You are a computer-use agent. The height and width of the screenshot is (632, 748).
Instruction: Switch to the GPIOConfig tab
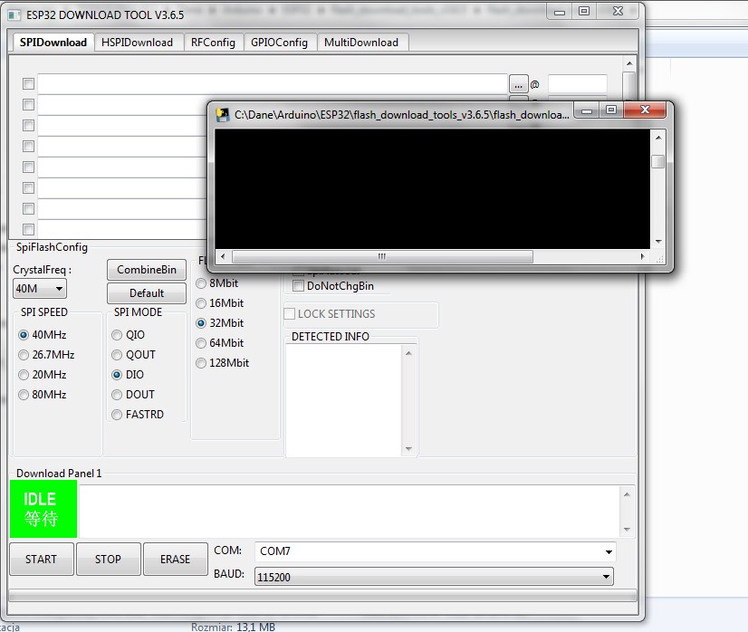coord(279,43)
